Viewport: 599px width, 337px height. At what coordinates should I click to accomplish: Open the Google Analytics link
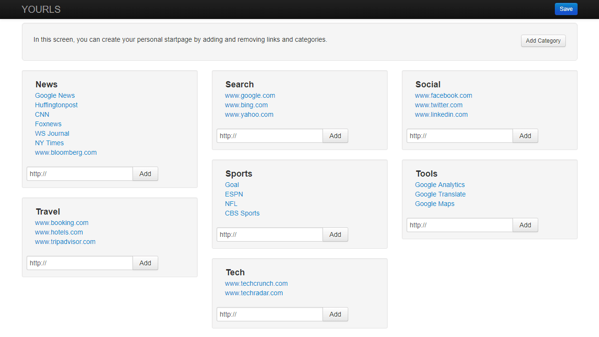440,185
